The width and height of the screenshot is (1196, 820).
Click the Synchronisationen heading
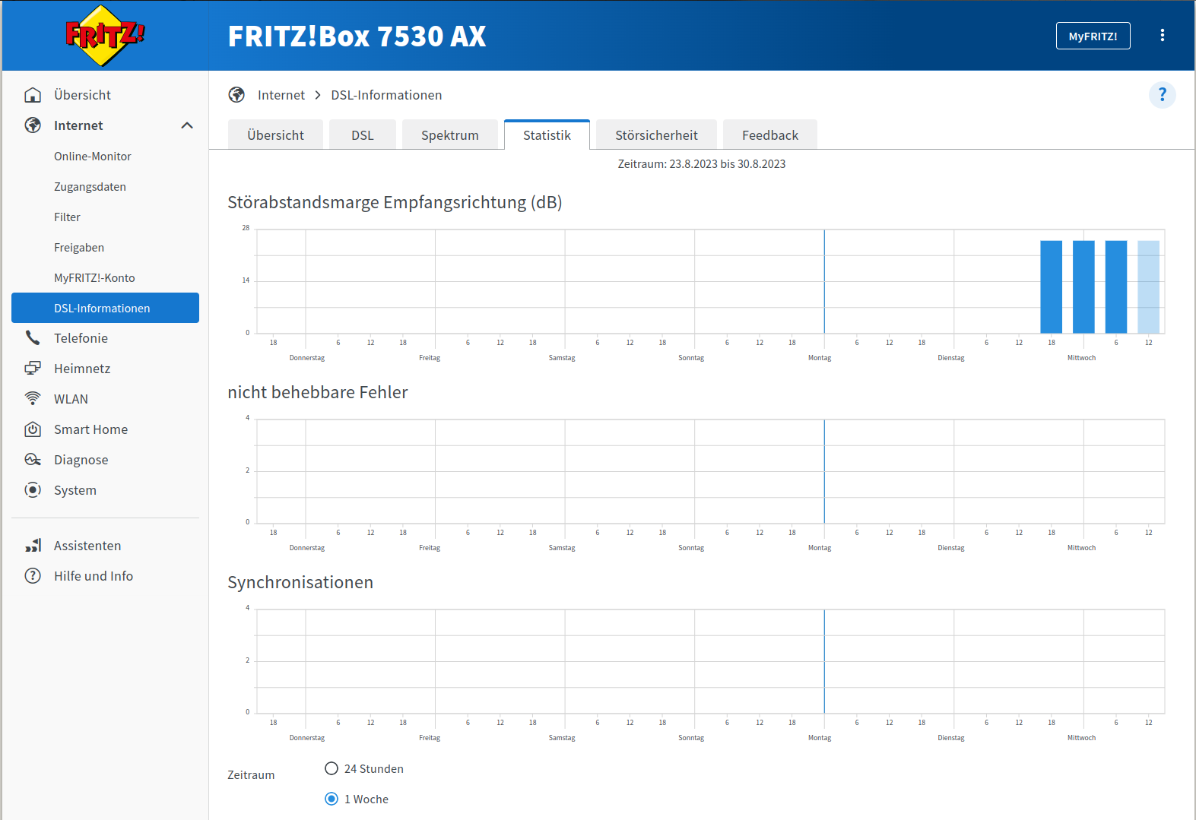coord(300,582)
